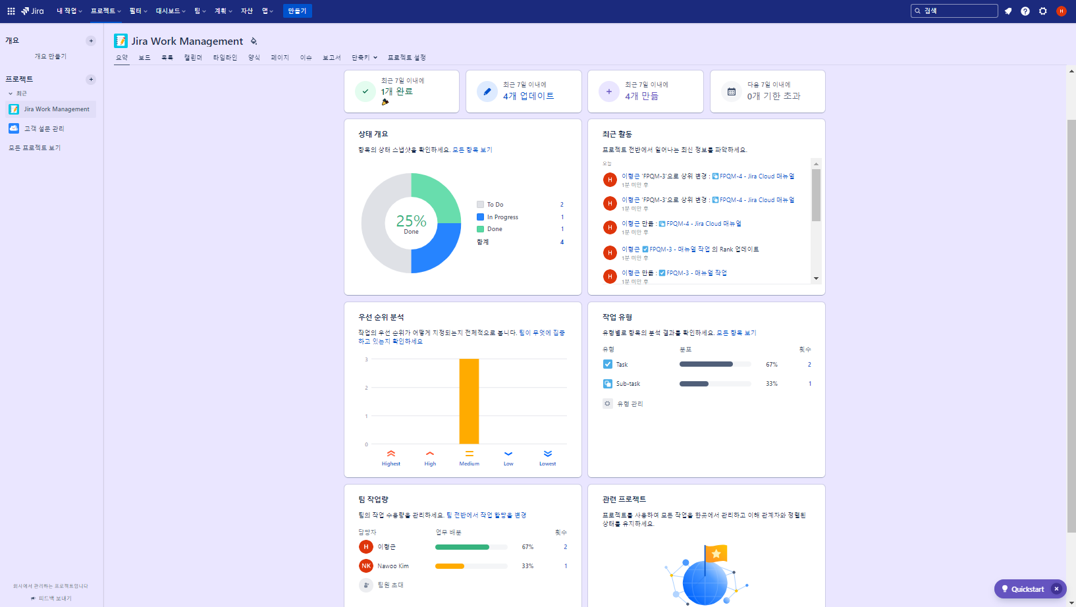Click the Task 67% distribution bar
The width and height of the screenshot is (1076, 607).
pyautogui.click(x=715, y=364)
